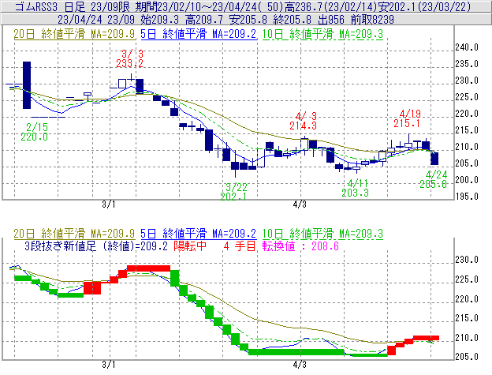Click the large dark candlestick at chart start
This screenshot has height=375, width=492.
[x=27, y=85]
